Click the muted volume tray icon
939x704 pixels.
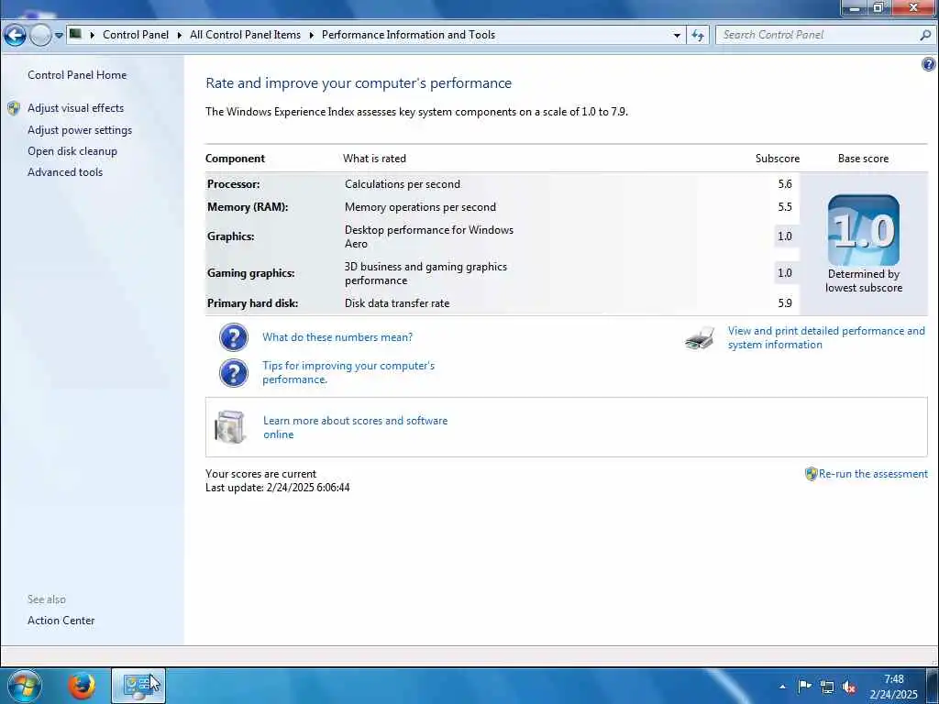pyautogui.click(x=848, y=687)
